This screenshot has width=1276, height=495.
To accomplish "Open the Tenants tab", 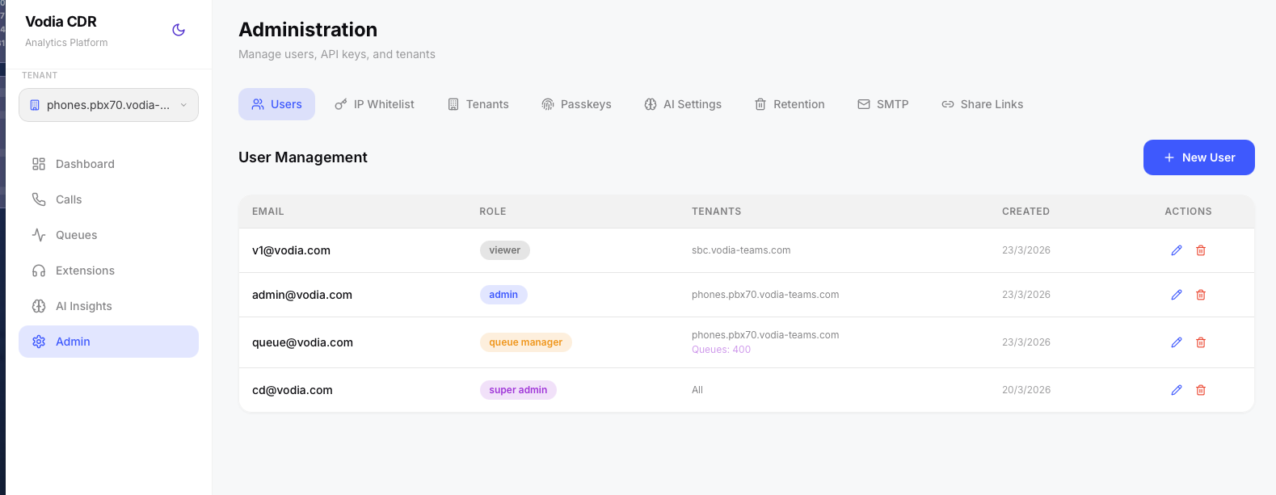I will pos(478,104).
